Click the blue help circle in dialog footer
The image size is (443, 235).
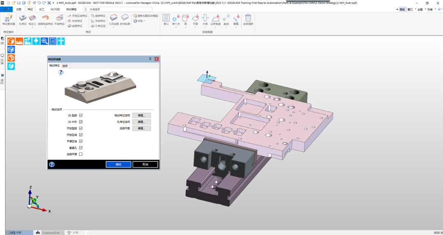tap(52, 164)
